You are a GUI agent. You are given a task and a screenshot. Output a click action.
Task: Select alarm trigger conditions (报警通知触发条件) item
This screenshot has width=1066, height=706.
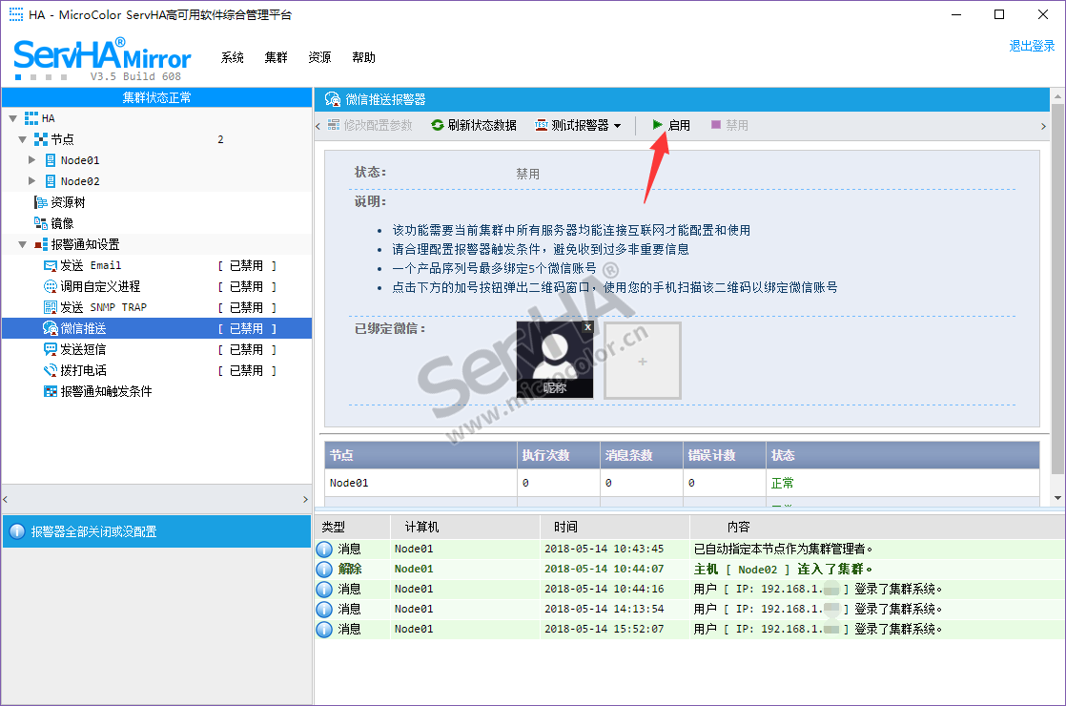click(106, 391)
